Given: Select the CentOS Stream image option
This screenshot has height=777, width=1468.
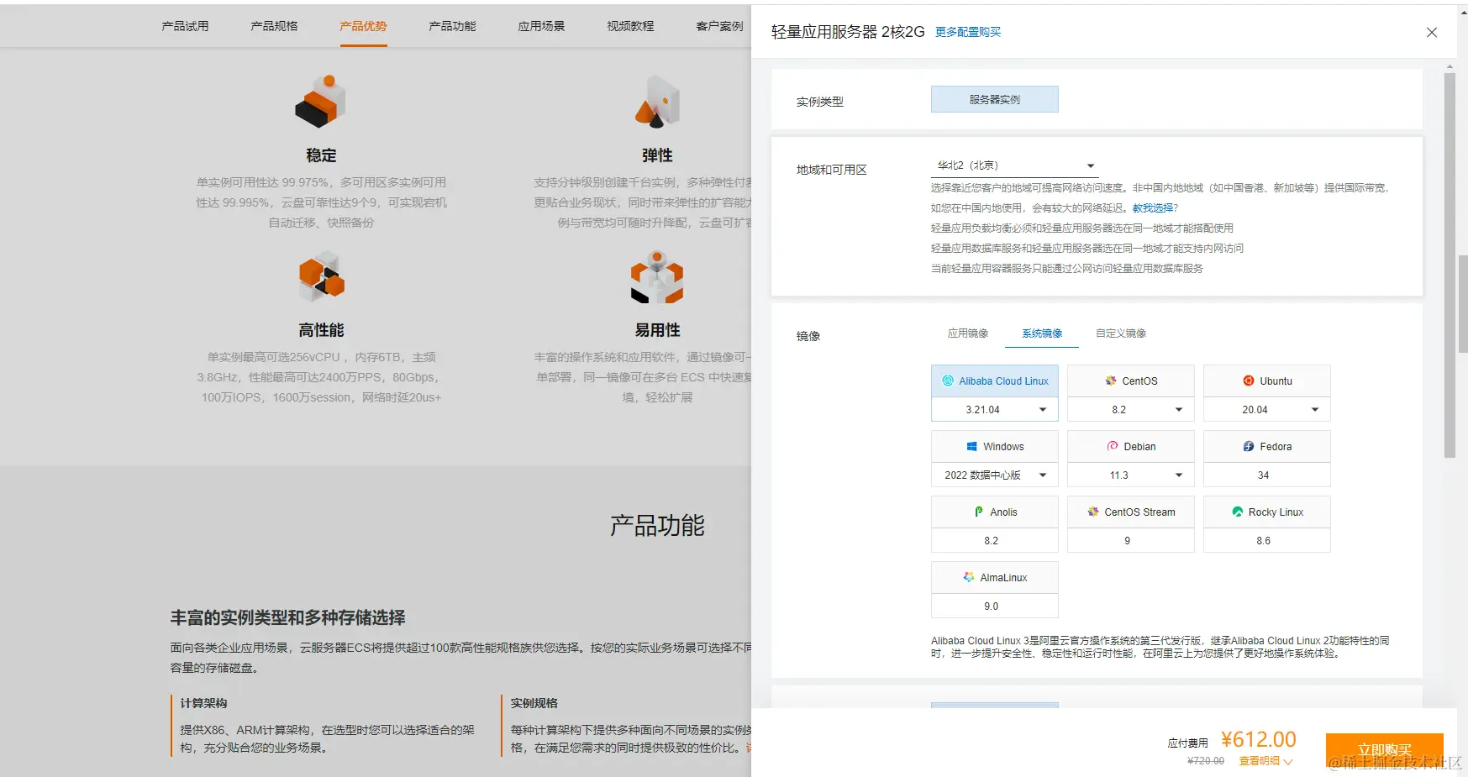Looking at the screenshot, I should tap(1131, 512).
